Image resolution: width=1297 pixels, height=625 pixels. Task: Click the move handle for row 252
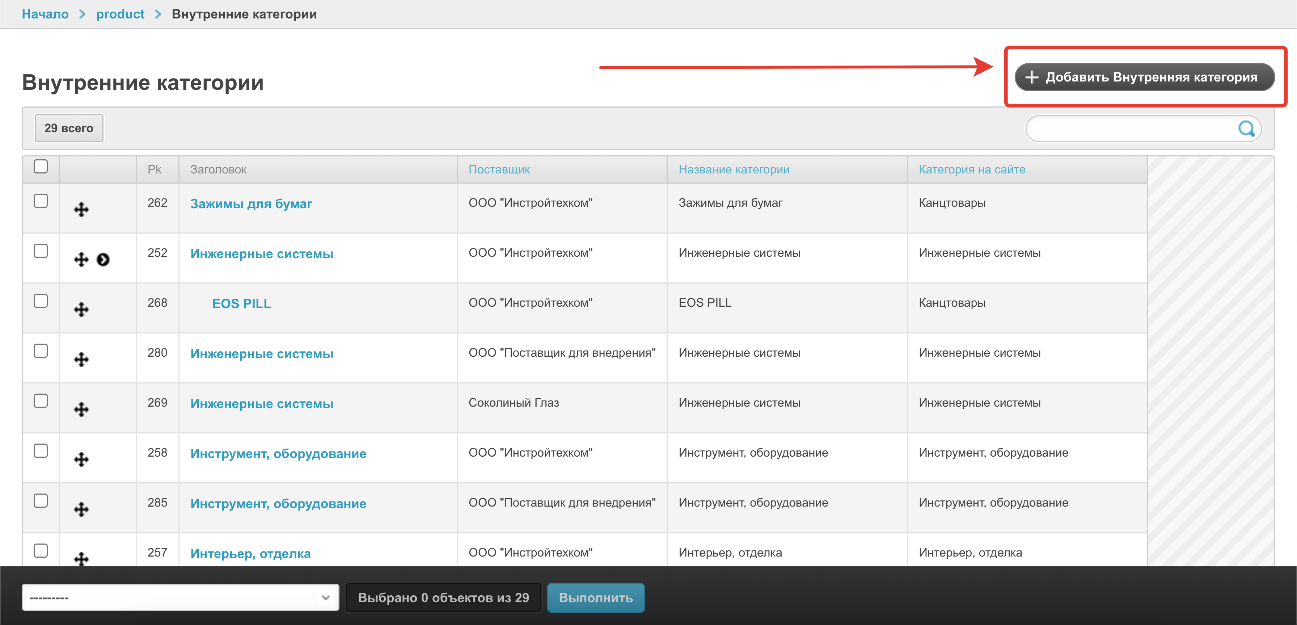tap(81, 259)
